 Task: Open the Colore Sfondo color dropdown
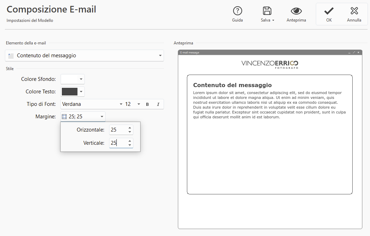coord(81,79)
